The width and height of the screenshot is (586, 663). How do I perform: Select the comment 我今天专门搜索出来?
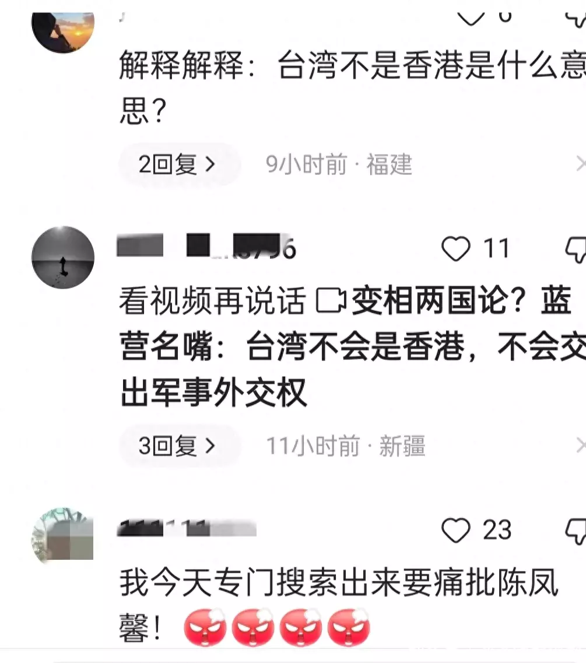coord(339,606)
